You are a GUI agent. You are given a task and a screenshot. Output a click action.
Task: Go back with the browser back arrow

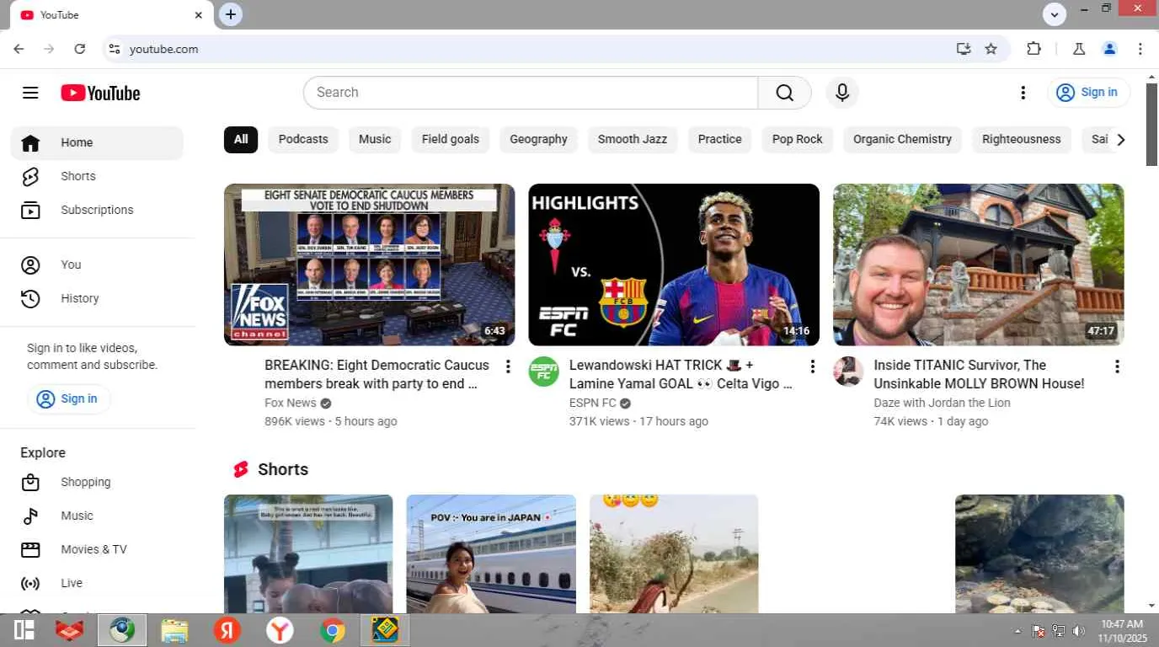pyautogui.click(x=19, y=49)
